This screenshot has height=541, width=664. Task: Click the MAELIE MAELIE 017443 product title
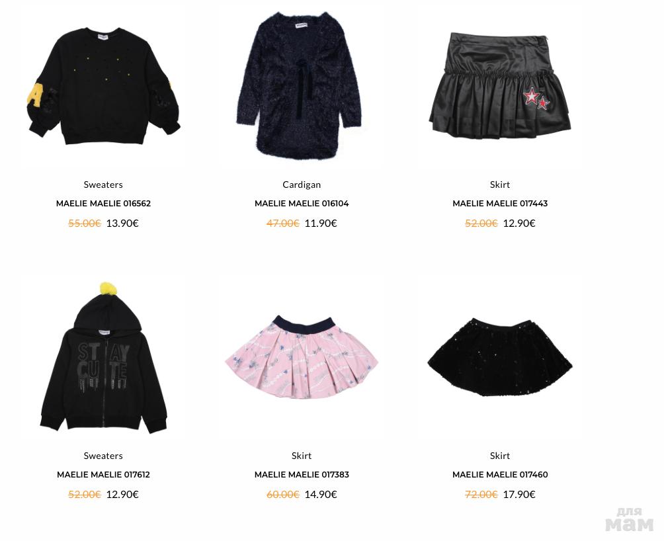coord(500,203)
